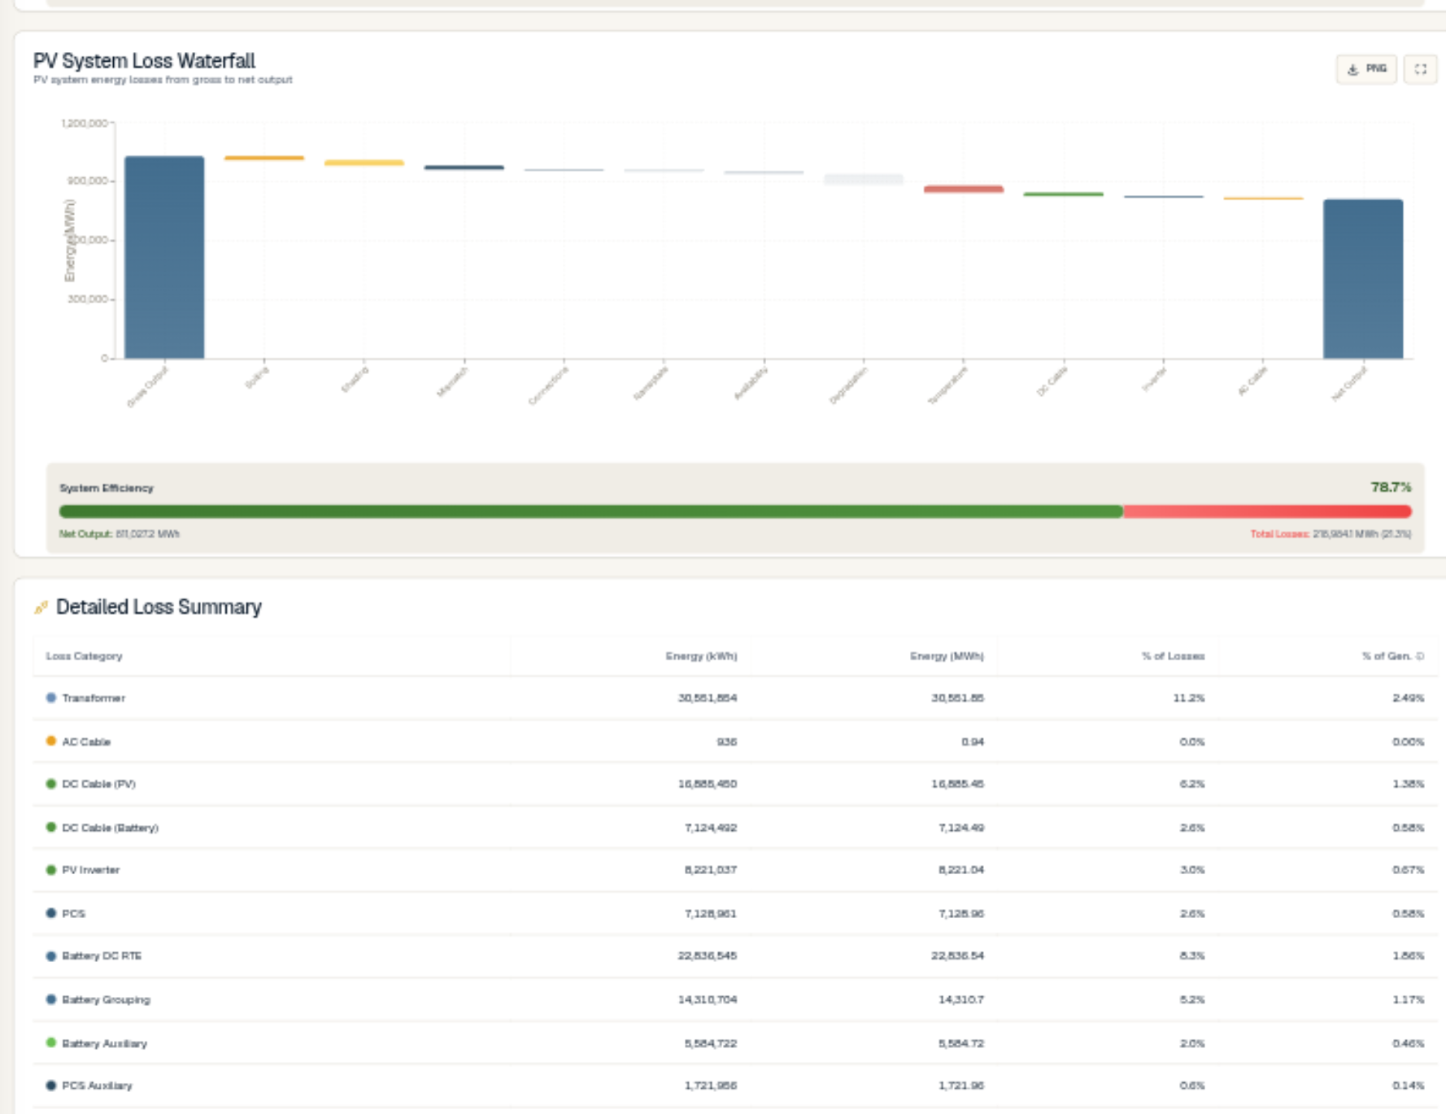The height and width of the screenshot is (1114, 1446).
Task: Click the PV System Loss Waterfall title
Action: [144, 61]
